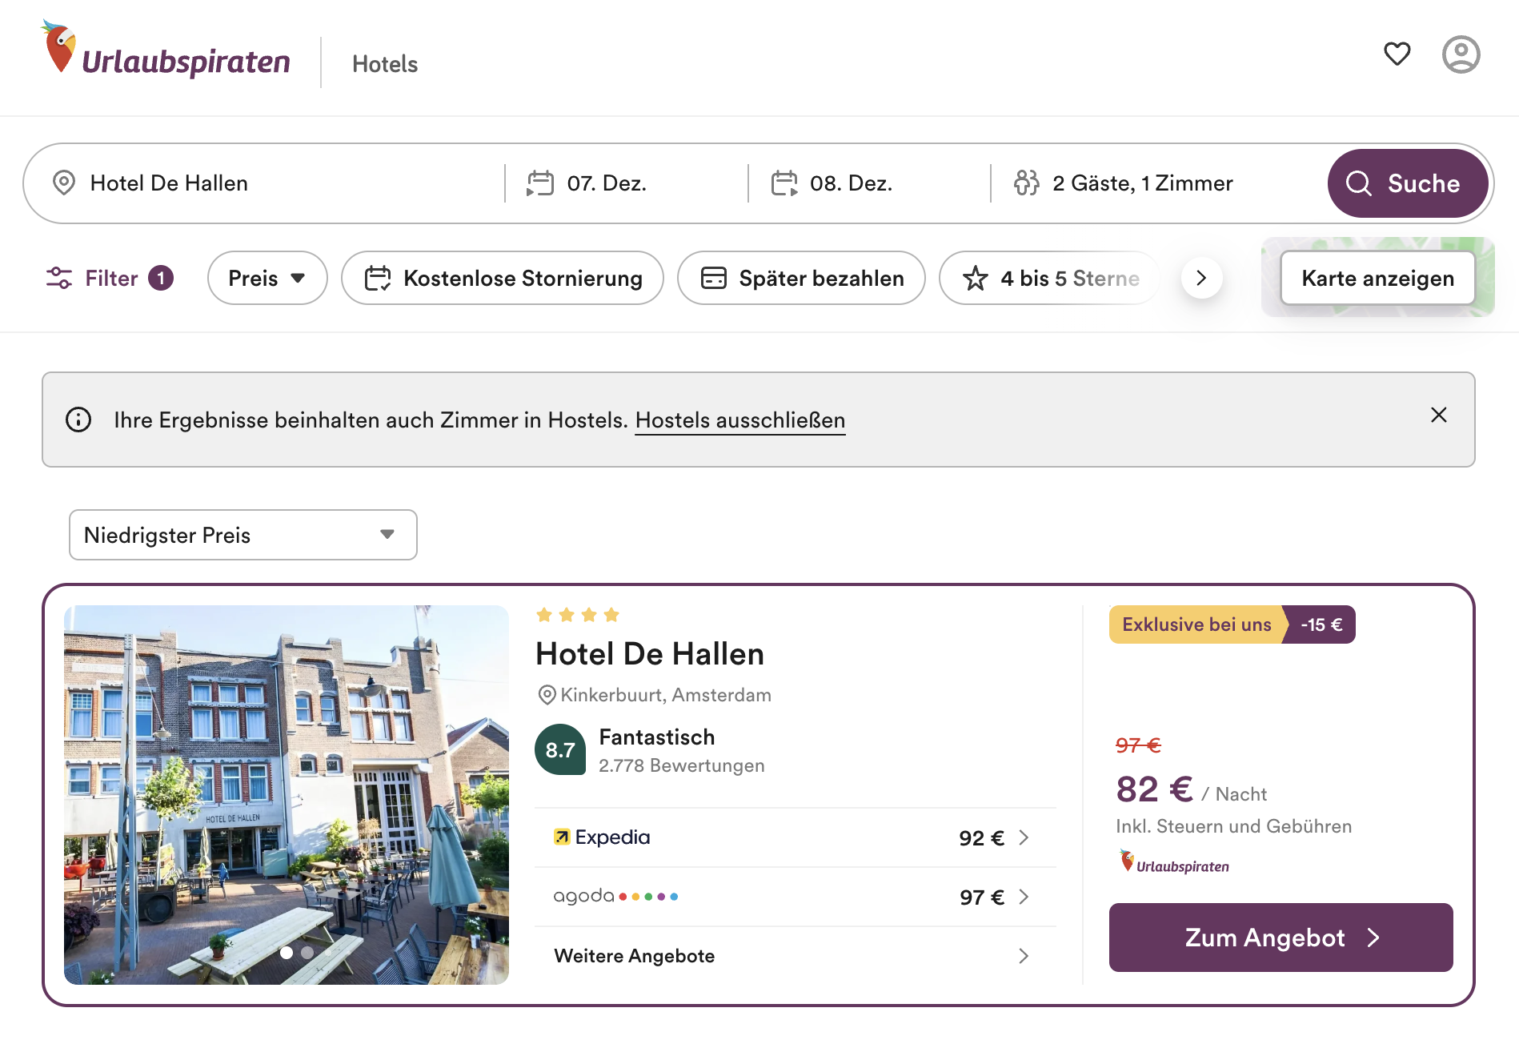
Task: Click the location pin next to Kinkerbuurt, Amsterdam
Action: pos(547,695)
